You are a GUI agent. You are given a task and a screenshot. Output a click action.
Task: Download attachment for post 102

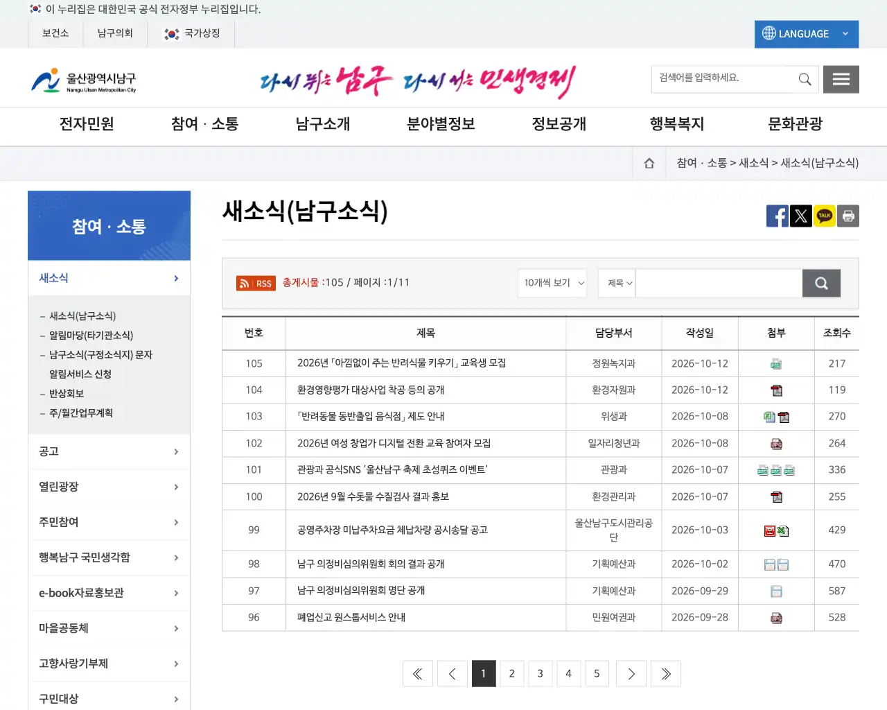tap(776, 444)
